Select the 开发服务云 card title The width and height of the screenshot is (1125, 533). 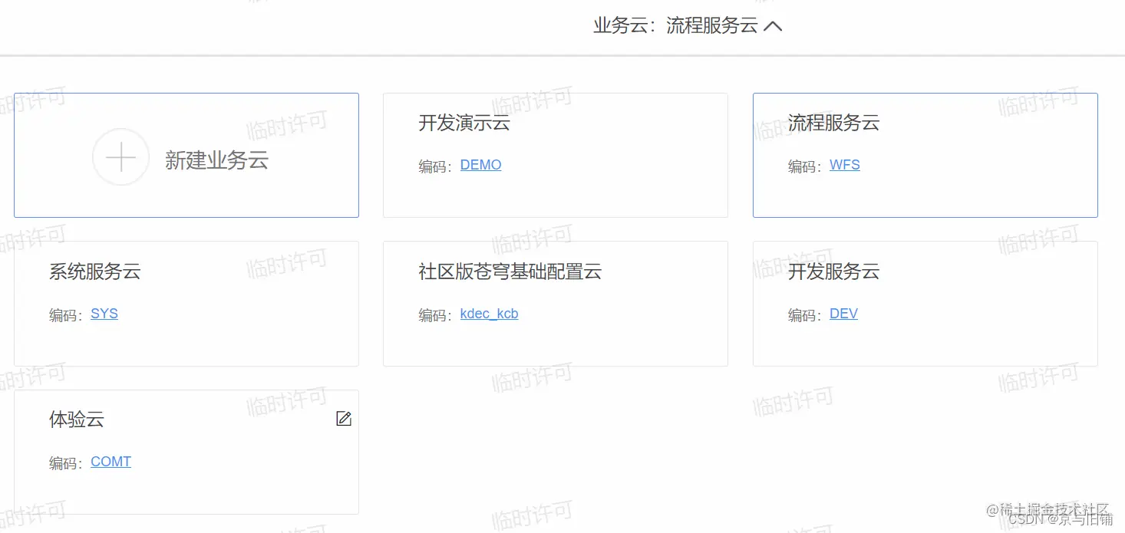click(x=834, y=271)
